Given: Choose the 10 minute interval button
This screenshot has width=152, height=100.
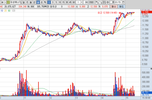Looking at the screenshot, I should [x=60, y=2].
